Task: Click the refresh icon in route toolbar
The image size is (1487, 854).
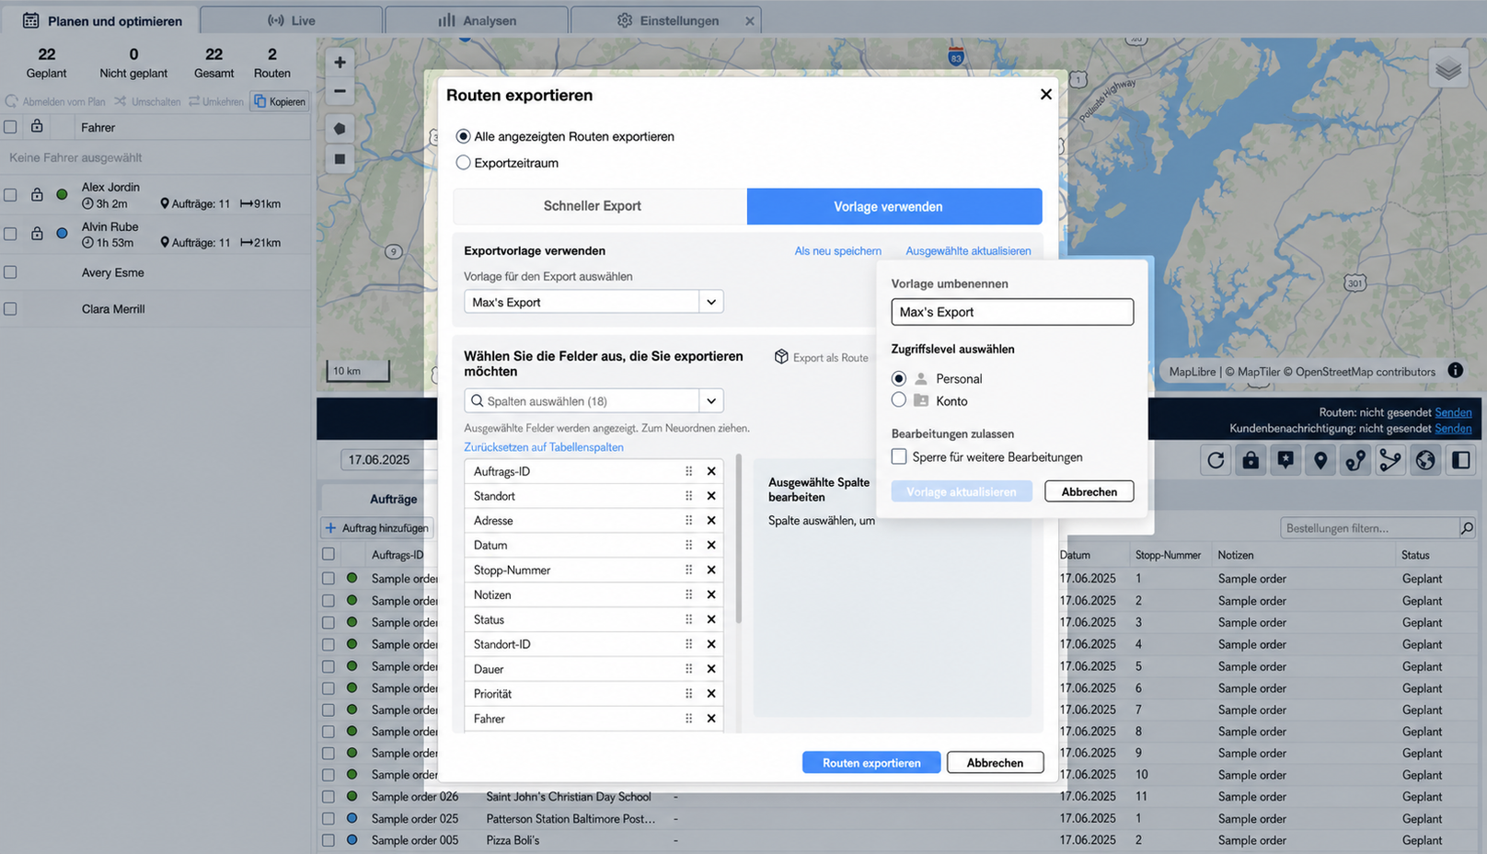Action: tap(1216, 460)
